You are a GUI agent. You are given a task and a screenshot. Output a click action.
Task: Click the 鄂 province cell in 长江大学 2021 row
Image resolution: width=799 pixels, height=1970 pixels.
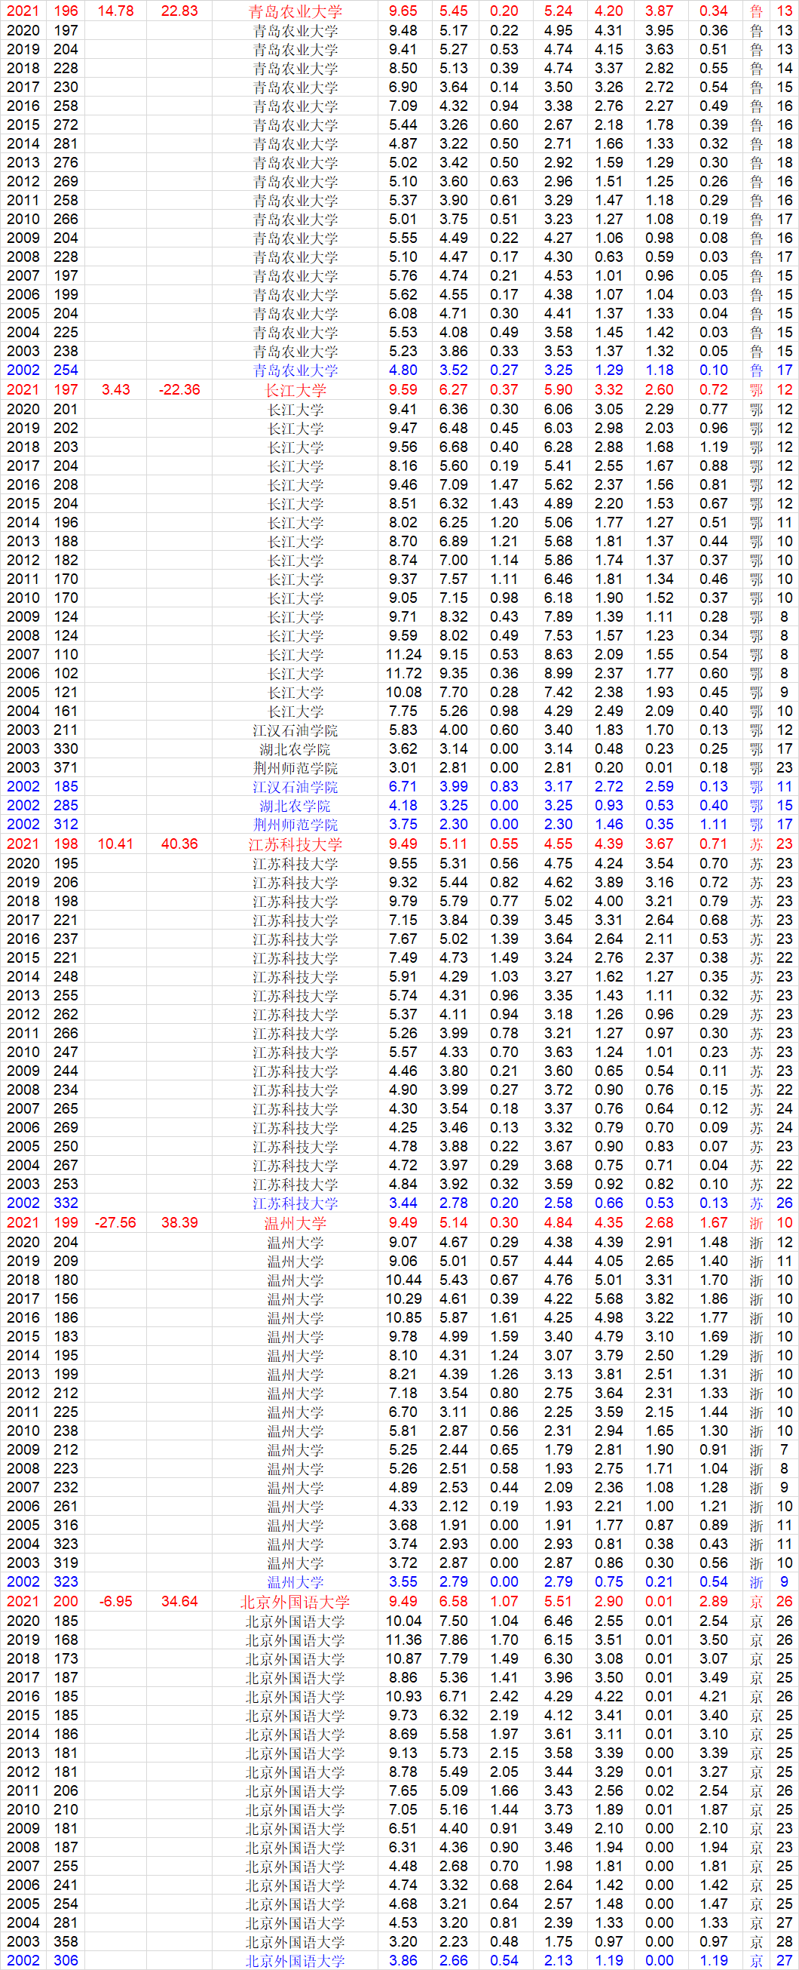[756, 389]
